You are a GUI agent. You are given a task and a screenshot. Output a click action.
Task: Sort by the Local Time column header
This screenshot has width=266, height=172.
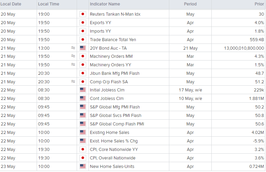(49, 4)
